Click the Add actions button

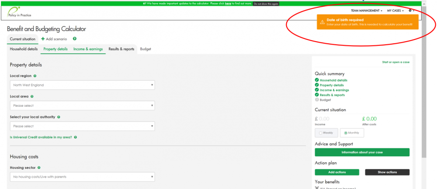(336, 172)
